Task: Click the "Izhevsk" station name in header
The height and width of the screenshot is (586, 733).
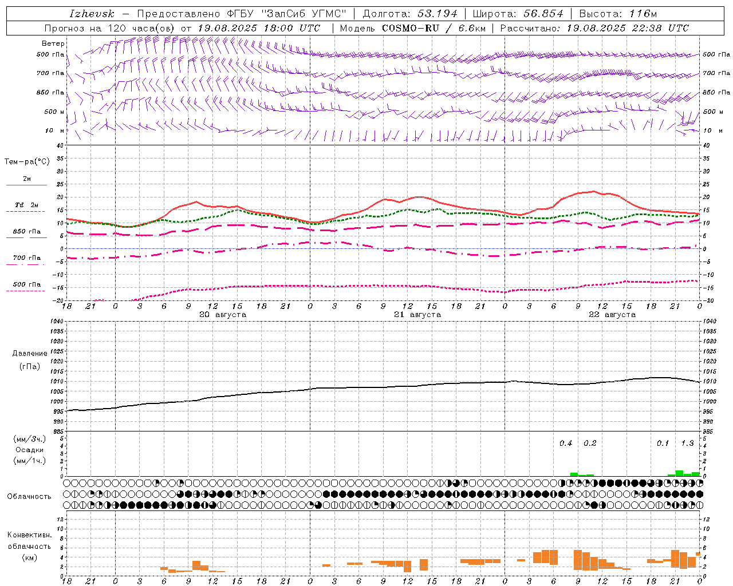Action: [x=92, y=14]
